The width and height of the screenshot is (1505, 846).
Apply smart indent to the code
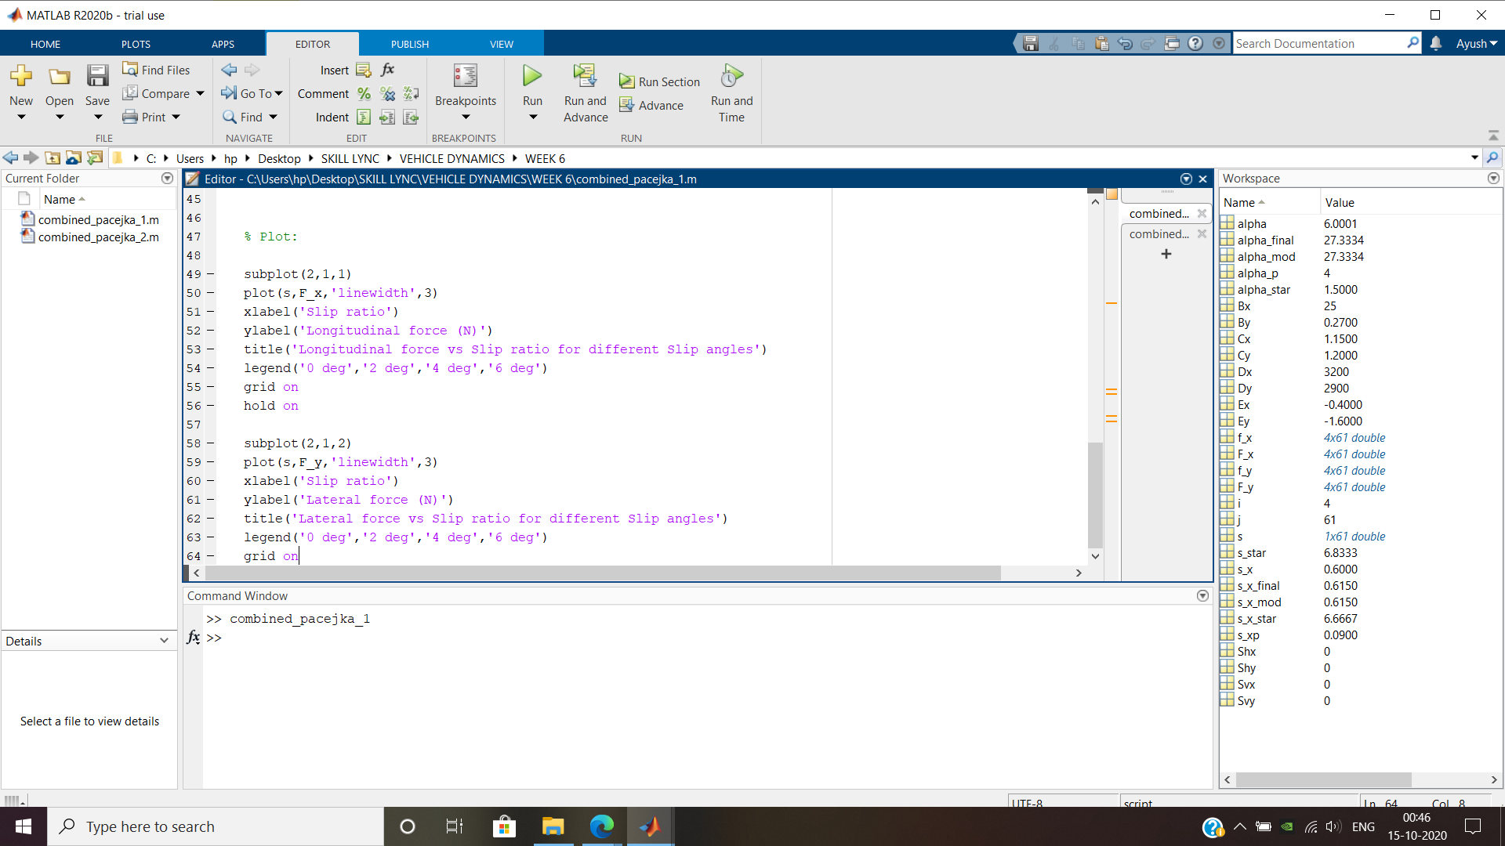pos(363,117)
